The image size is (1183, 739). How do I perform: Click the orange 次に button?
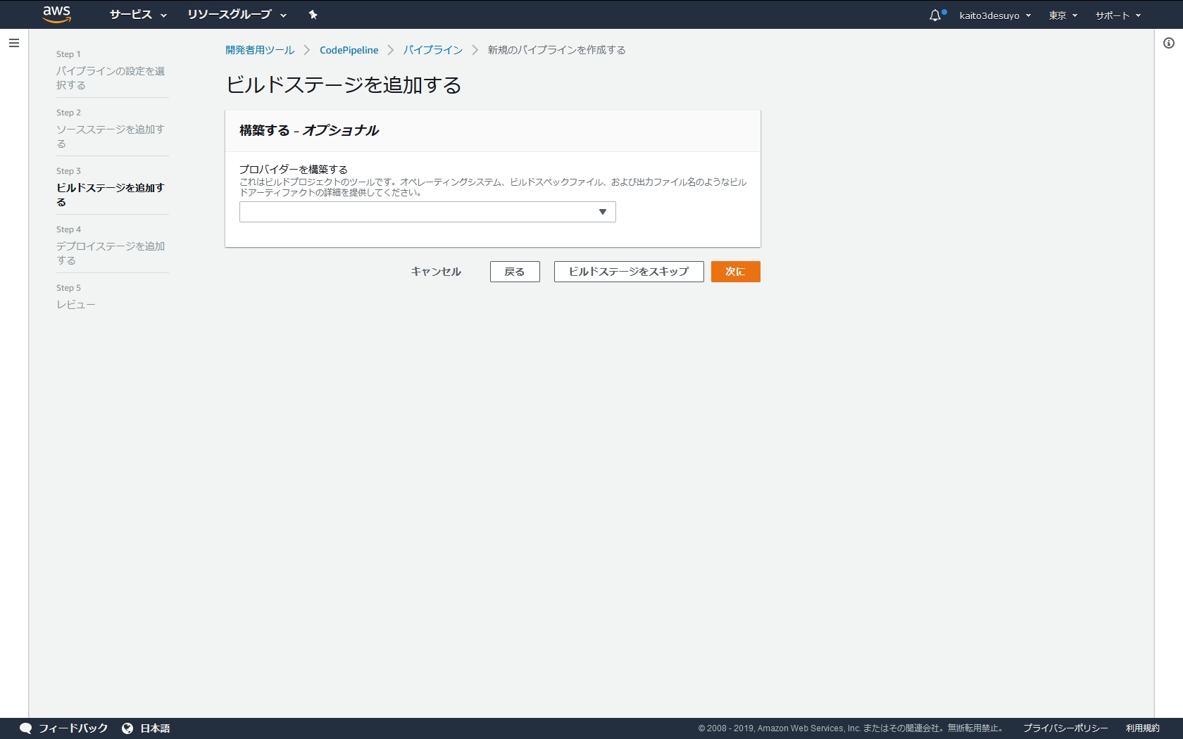point(735,272)
